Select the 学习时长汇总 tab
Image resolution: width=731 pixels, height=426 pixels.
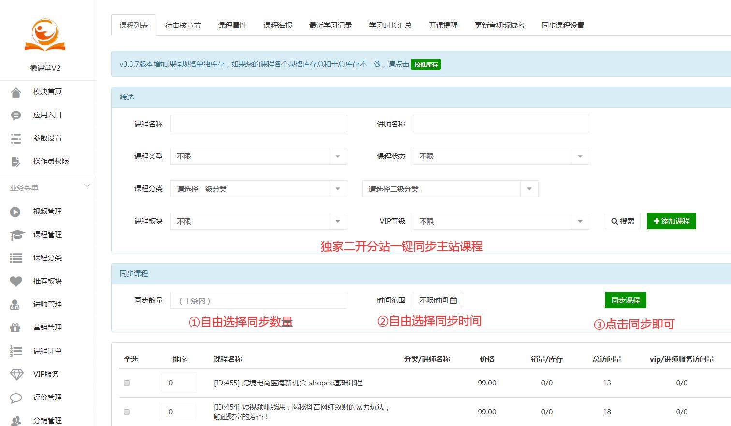pos(390,25)
